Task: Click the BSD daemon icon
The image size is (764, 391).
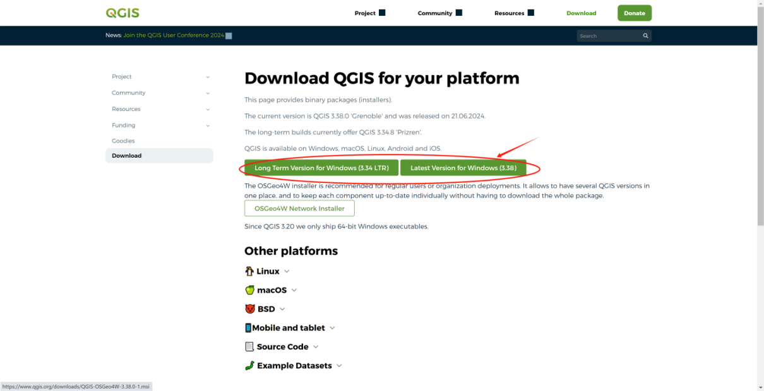Action: click(250, 309)
